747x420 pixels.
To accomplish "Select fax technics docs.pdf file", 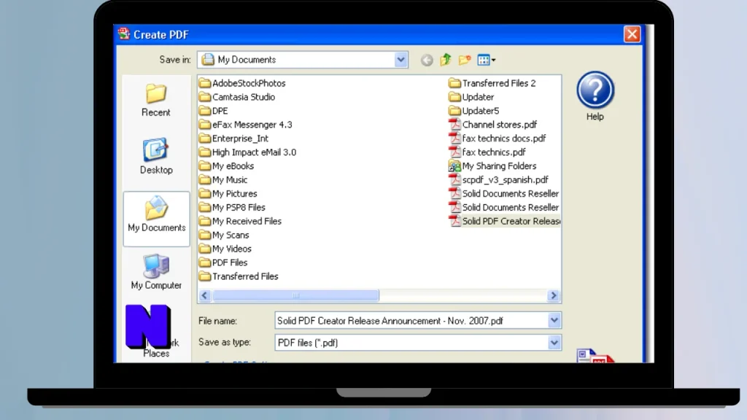I will pyautogui.click(x=498, y=139).
